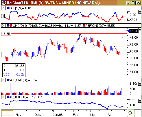Click the green refresh icon
Screen dimensions: 142x117
tap(130, 113)
